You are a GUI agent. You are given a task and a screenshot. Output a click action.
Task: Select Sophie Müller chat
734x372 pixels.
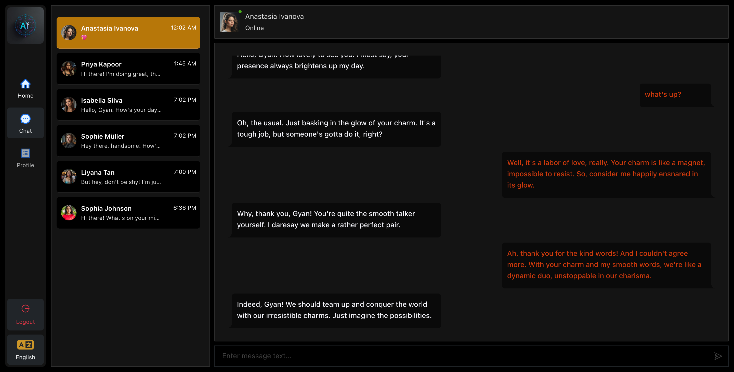(x=128, y=141)
